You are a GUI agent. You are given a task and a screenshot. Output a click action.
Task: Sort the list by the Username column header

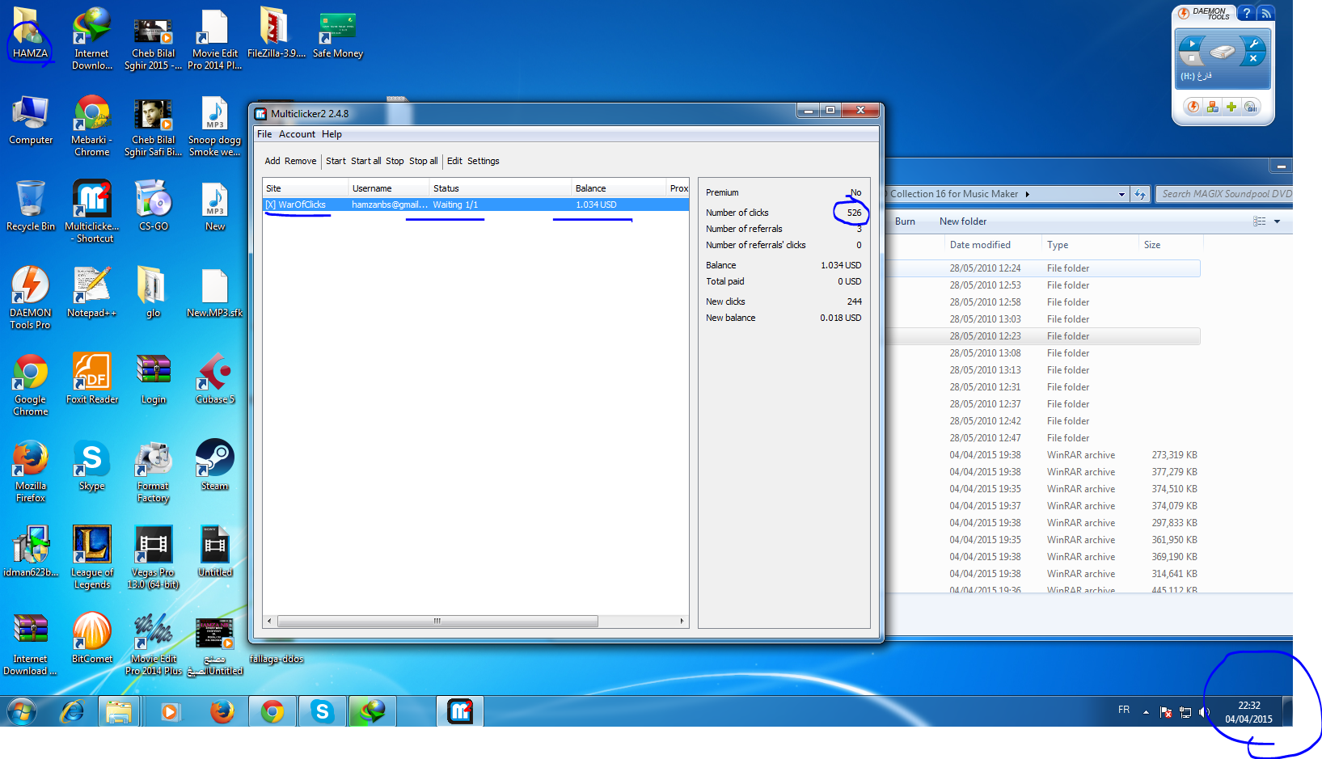[x=389, y=188]
